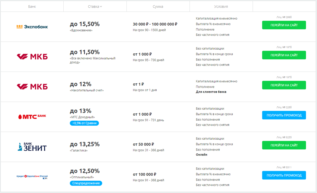This screenshot has height=193, width=317.
Task: Click «Перейти на сайт» for МКБ 11,50% deposit
Action: click(284, 55)
